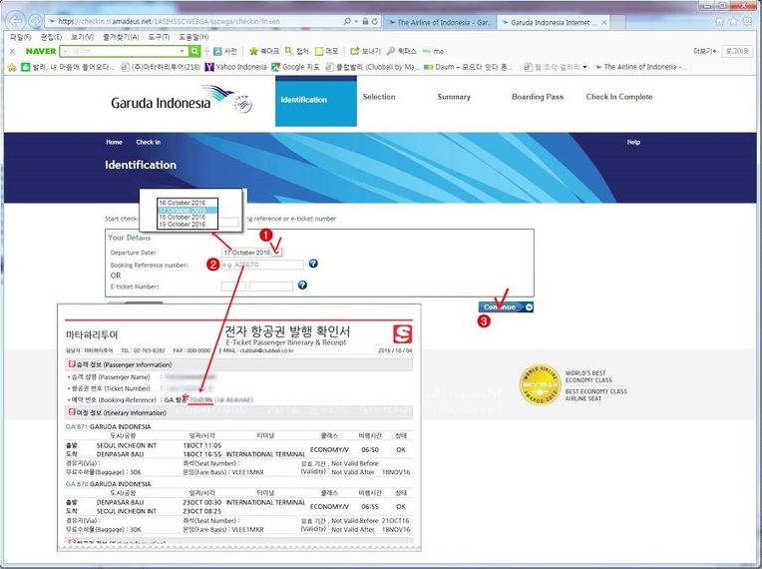Click the 로그아웃 button in NAVER toolbar
The height and width of the screenshot is (569, 762).
click(737, 51)
